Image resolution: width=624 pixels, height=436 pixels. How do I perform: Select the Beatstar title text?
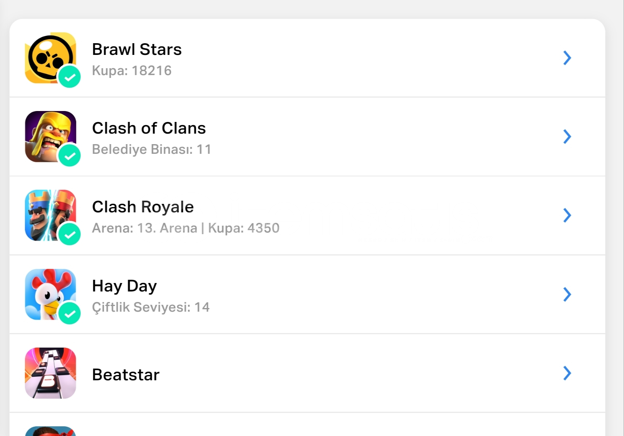(x=126, y=375)
